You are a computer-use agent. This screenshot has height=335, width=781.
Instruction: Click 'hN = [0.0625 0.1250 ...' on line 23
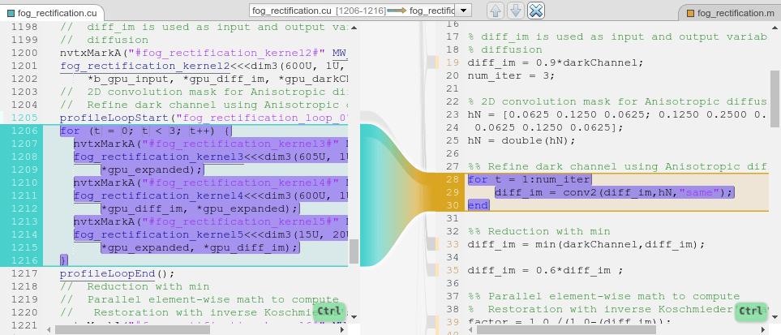click(618, 114)
